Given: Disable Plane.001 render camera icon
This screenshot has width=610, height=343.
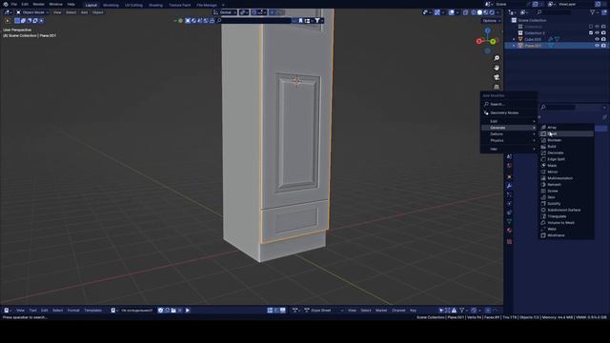Looking at the screenshot, I should coord(603,46).
